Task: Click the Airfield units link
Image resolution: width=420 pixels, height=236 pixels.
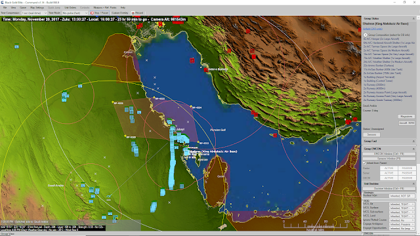Action: [373, 29]
